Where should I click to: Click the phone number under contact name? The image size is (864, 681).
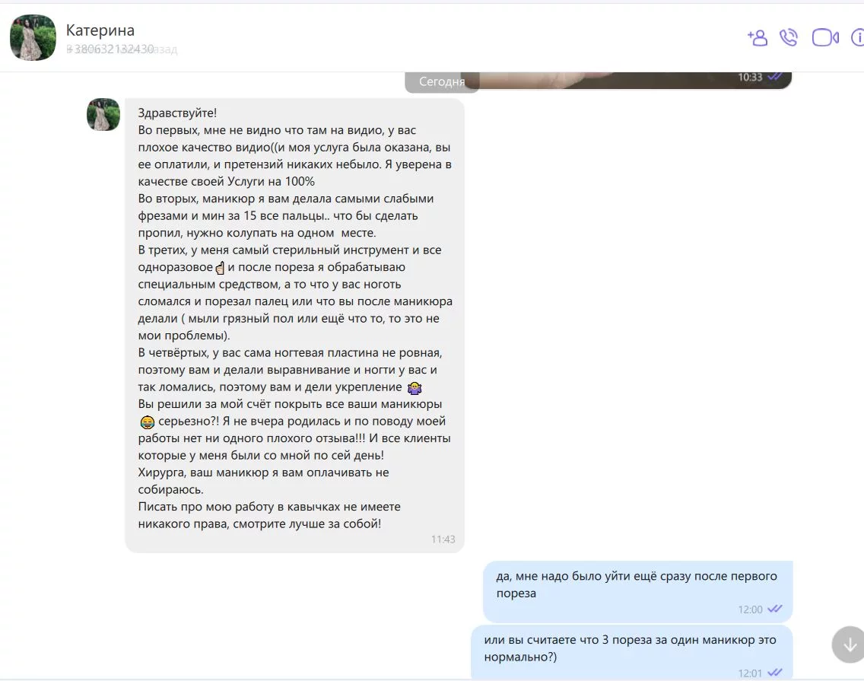coord(110,49)
